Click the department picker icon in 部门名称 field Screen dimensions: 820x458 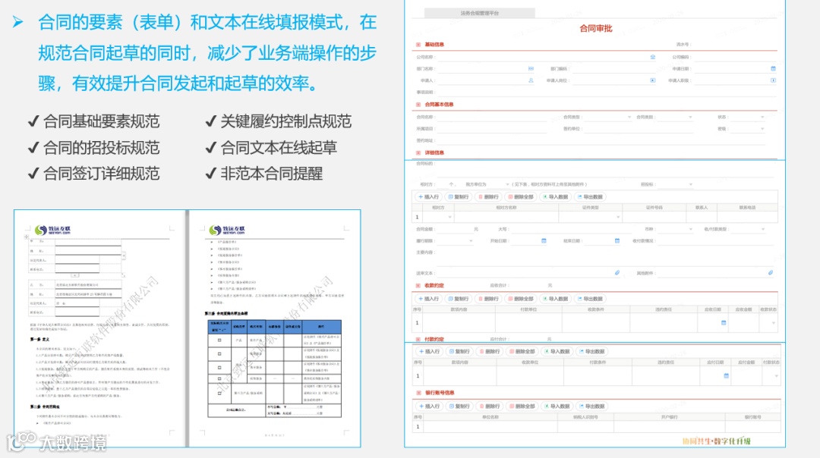(x=531, y=68)
